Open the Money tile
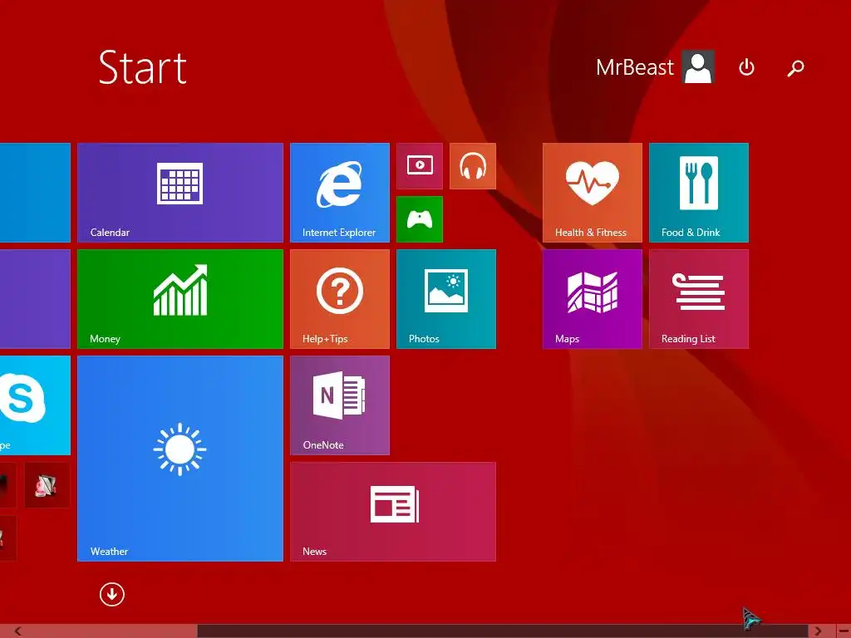This screenshot has width=851, height=638. [180, 299]
